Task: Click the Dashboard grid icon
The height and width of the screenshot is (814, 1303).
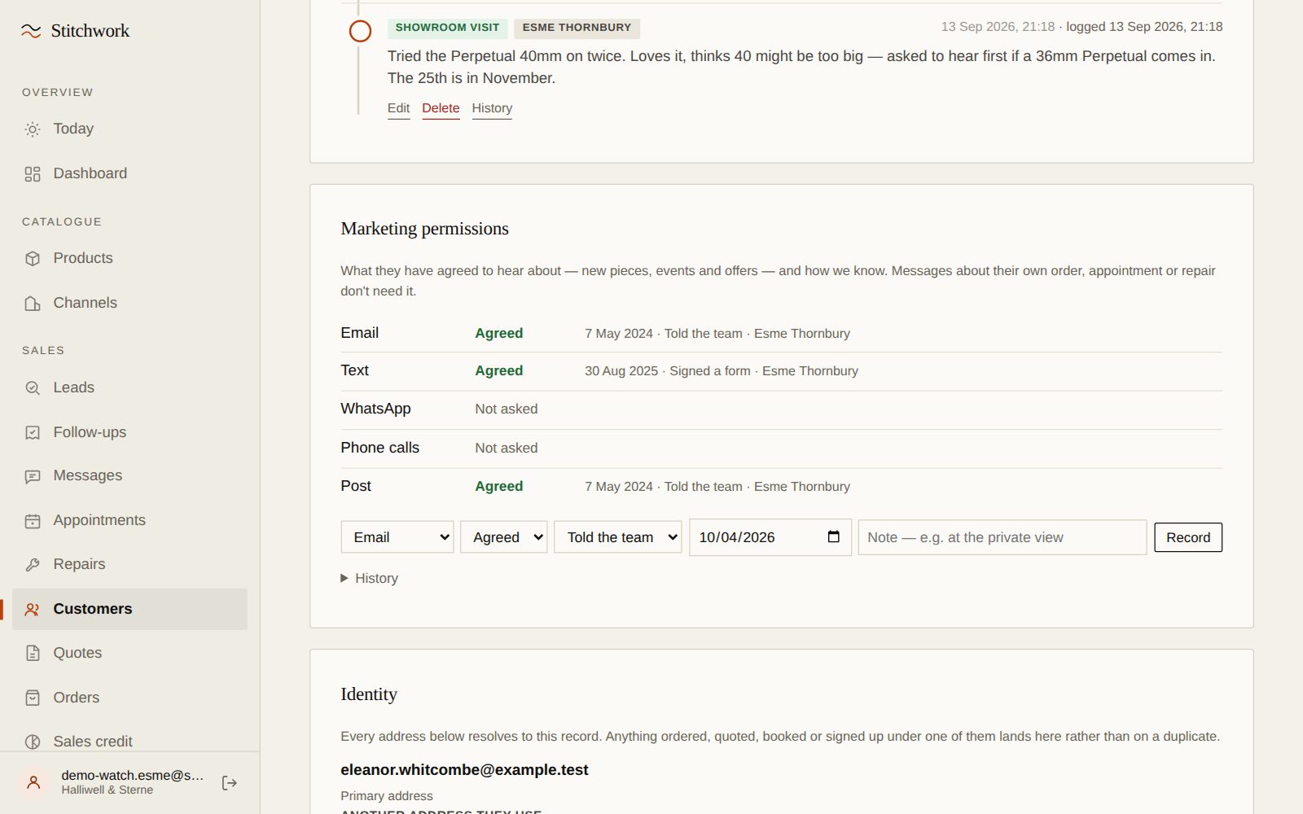Action: (33, 174)
